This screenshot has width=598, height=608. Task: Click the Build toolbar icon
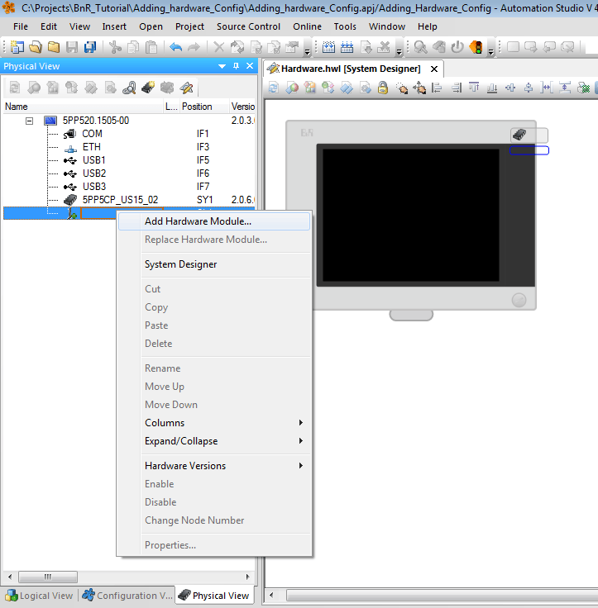328,47
